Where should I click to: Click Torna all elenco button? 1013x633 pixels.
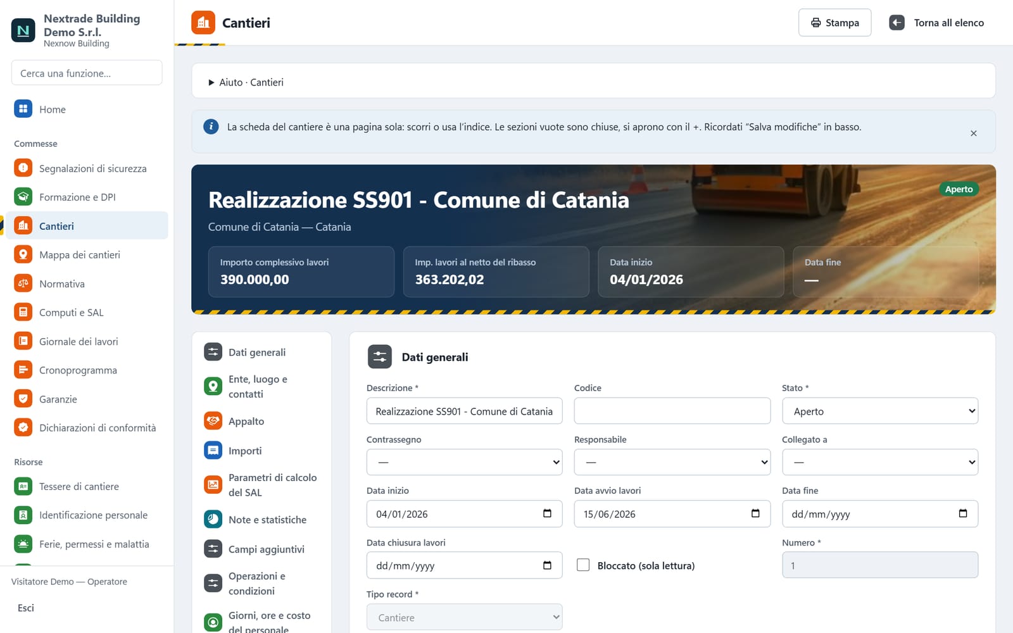coord(936,23)
